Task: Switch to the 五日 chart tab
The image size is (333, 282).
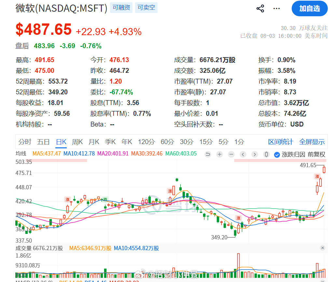Action: click(43, 142)
